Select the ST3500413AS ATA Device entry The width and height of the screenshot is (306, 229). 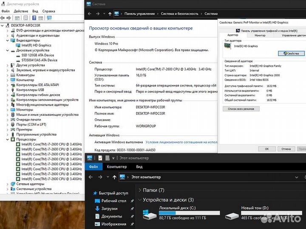tap(40, 60)
